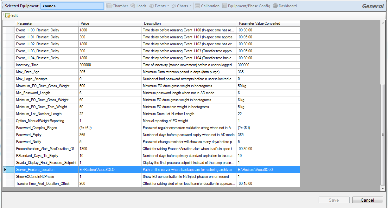
Task: Click the Events speaker icon
Action: 151,6
